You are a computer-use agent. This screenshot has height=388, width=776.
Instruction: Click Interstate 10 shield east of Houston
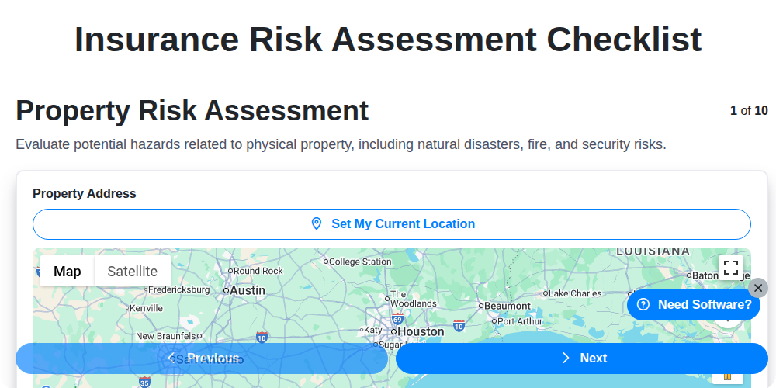tap(459, 326)
